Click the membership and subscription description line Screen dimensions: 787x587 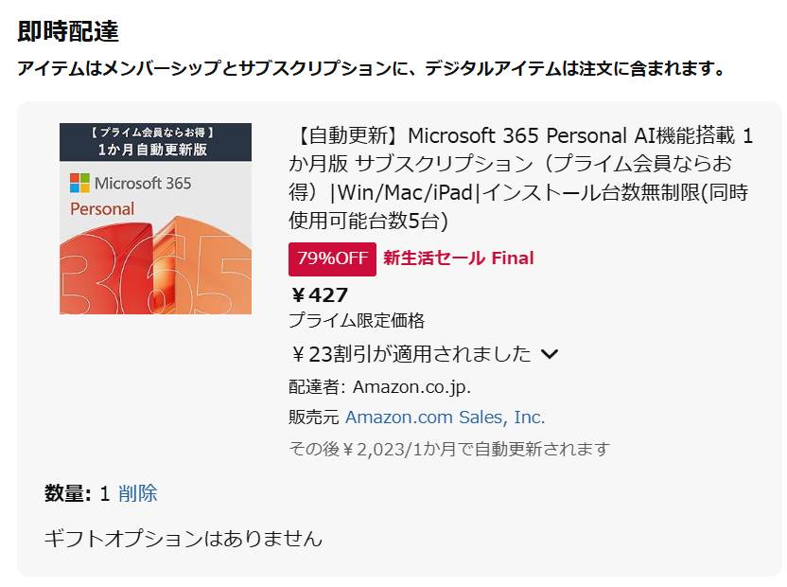pos(372,69)
